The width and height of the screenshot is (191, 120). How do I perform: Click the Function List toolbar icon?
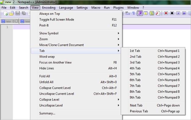click(158, 13)
